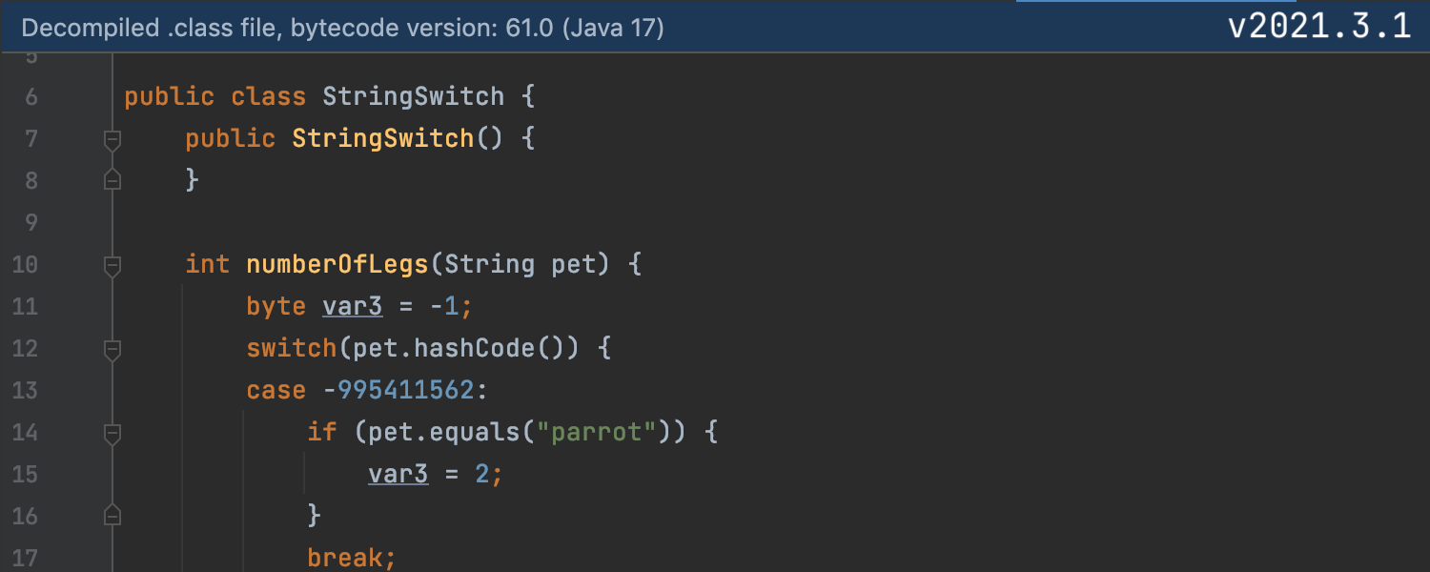Click the "parrot" string literal
1430x572 pixels.
point(598,432)
